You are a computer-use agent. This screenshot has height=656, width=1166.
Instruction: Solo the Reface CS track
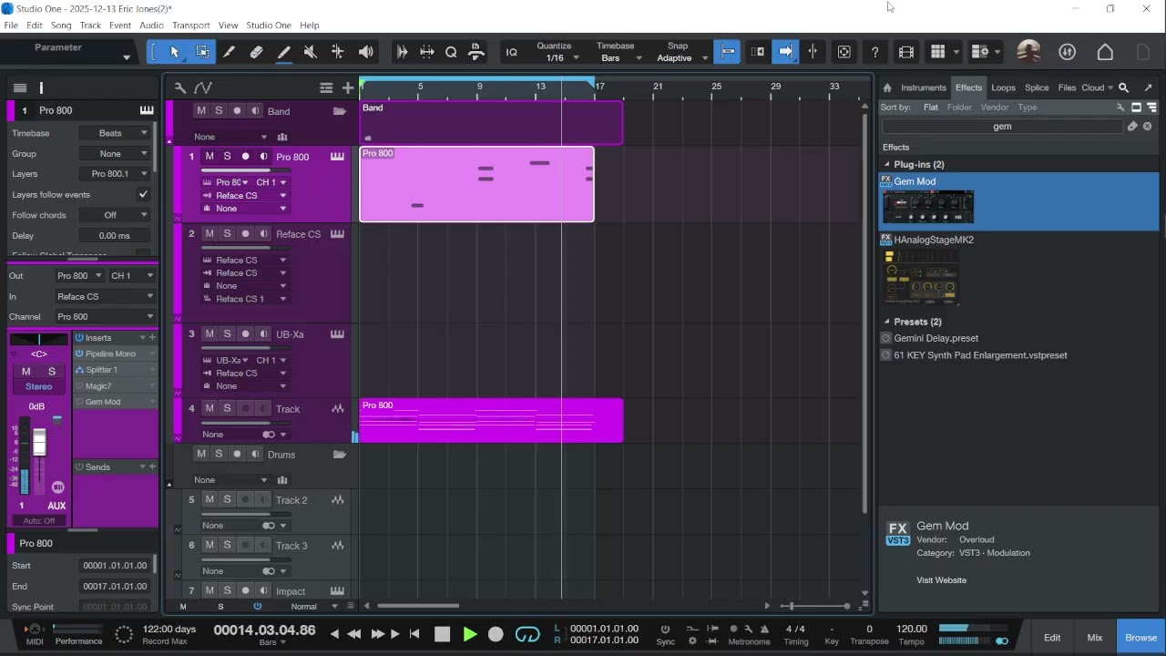tap(227, 233)
